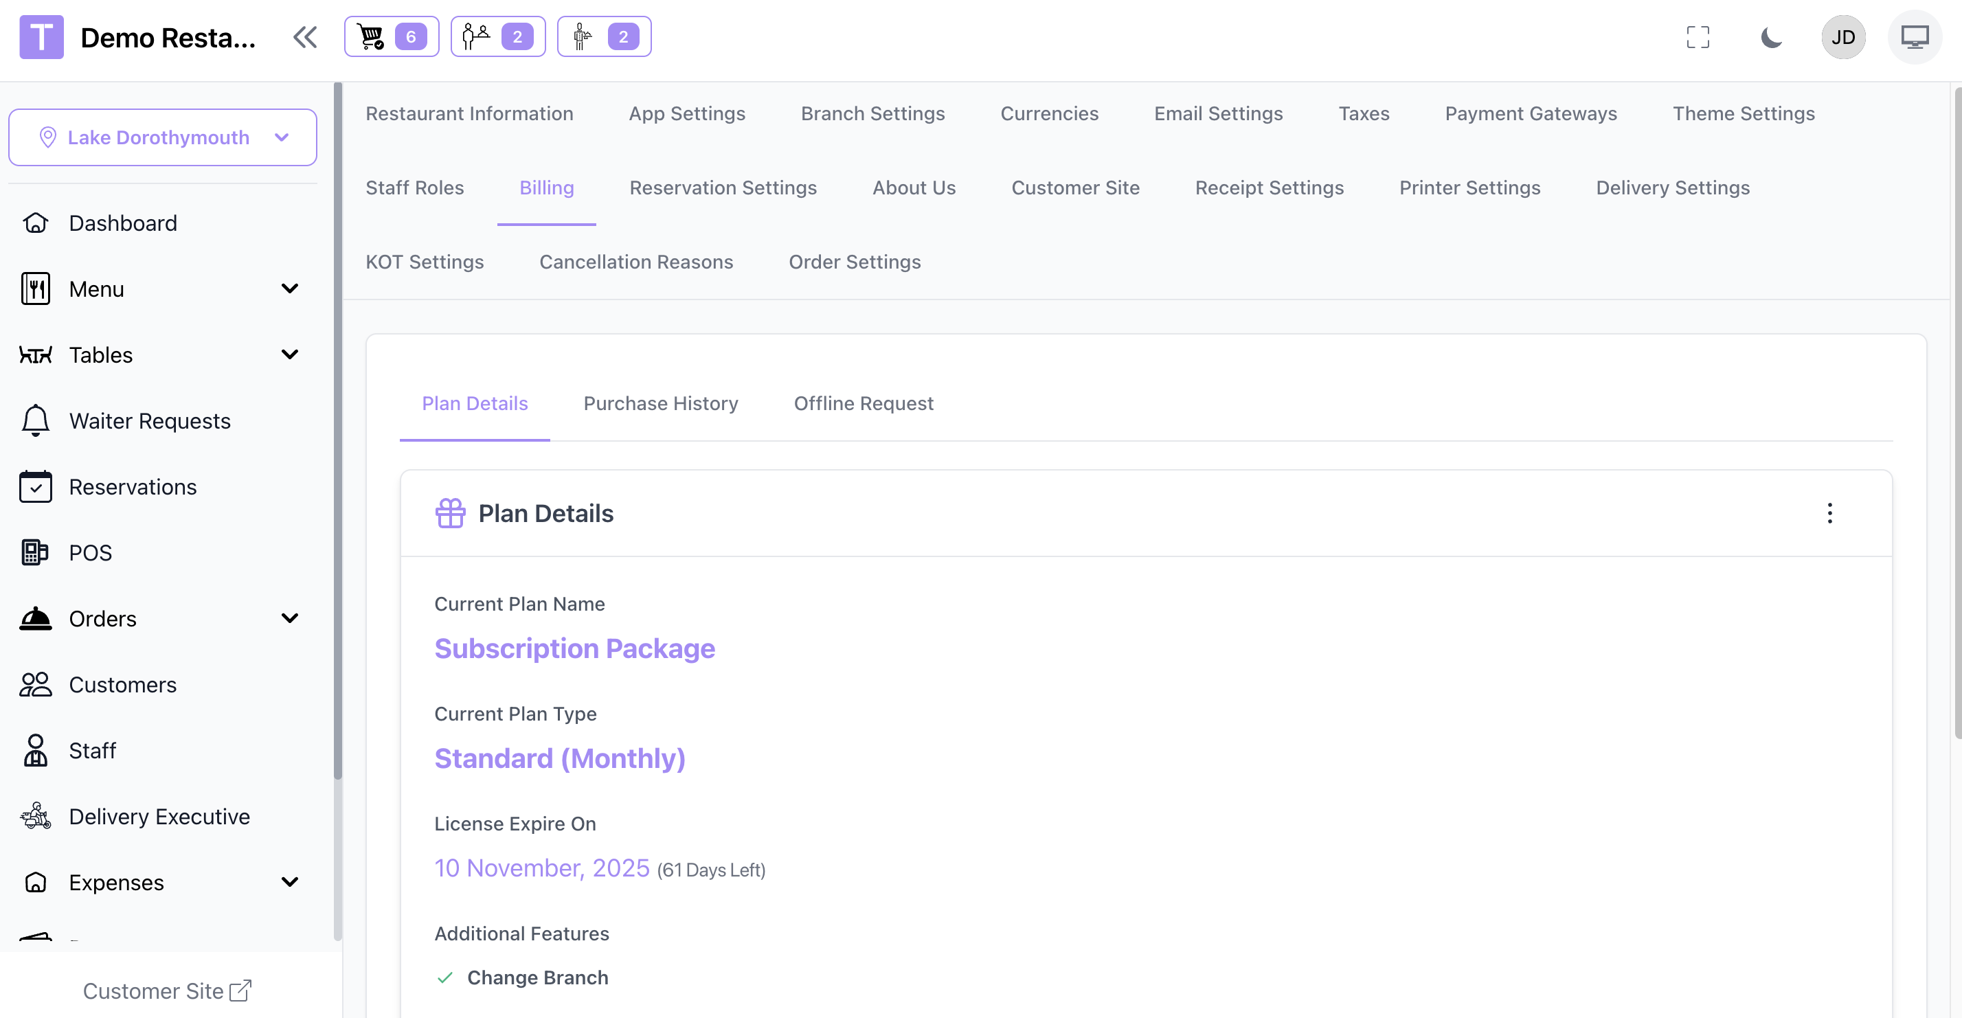Click the three-dot menu in Plan Details
This screenshot has height=1018, width=1962.
pyautogui.click(x=1829, y=512)
